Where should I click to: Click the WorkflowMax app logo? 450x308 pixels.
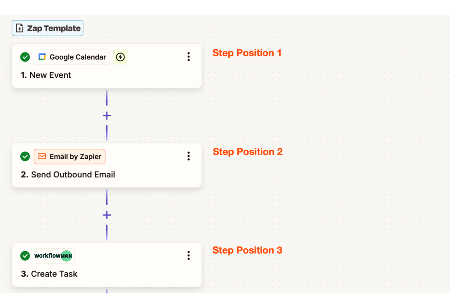(x=54, y=256)
